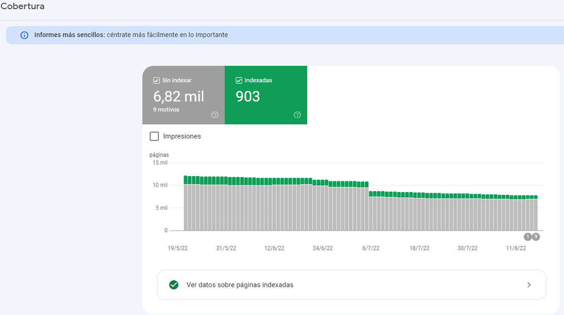The image size is (564, 315).
Task: Expand the Ver datos row via its right chevron
Action: click(529, 285)
